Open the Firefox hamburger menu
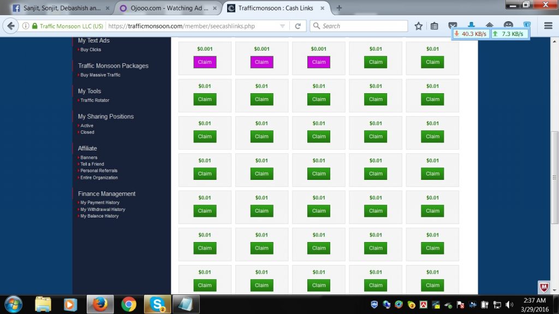Screen dimensions: 559x314 coord(548,26)
